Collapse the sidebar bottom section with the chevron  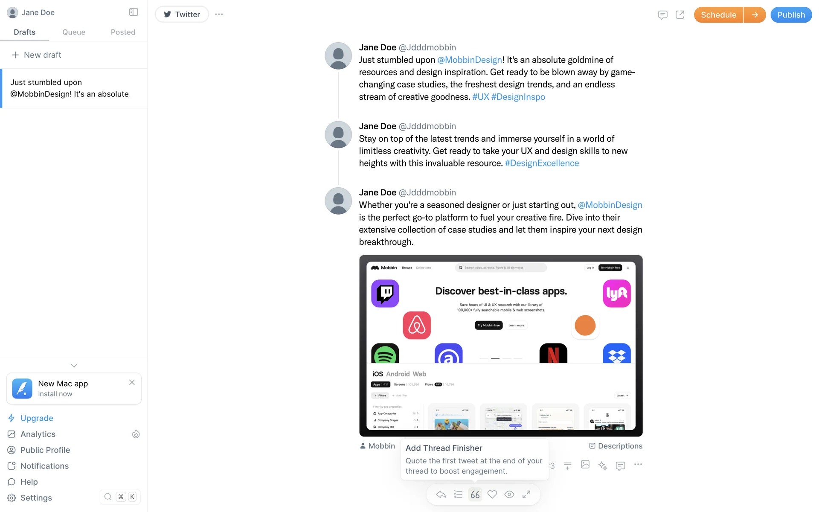(74, 366)
